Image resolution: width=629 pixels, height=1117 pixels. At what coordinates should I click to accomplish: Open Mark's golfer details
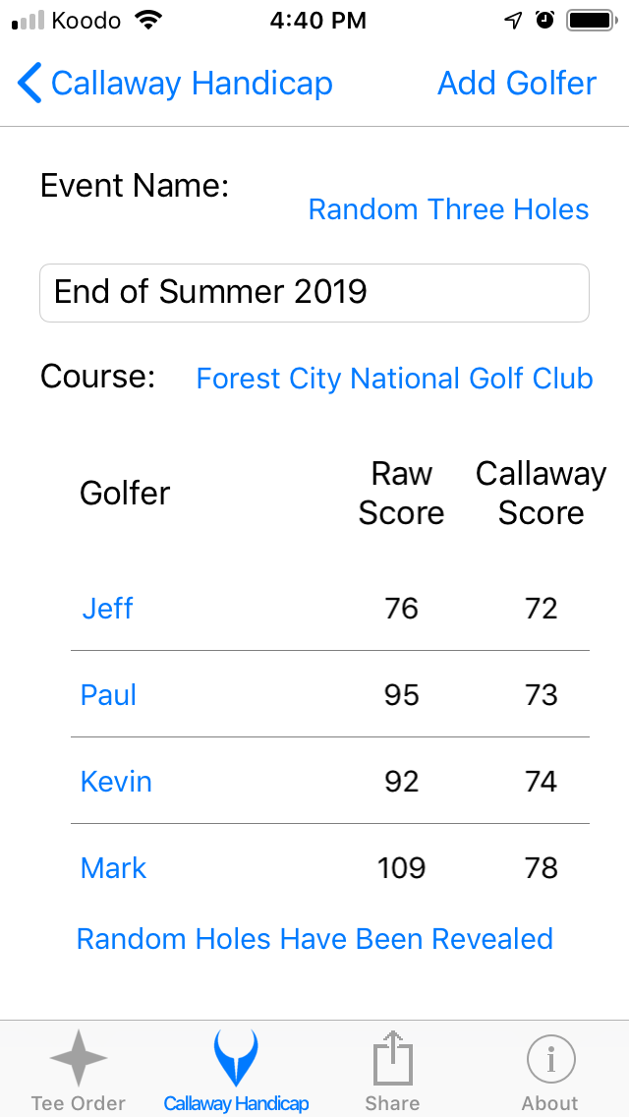point(113,868)
